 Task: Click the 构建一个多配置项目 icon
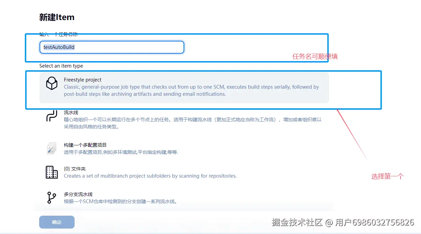click(x=52, y=148)
